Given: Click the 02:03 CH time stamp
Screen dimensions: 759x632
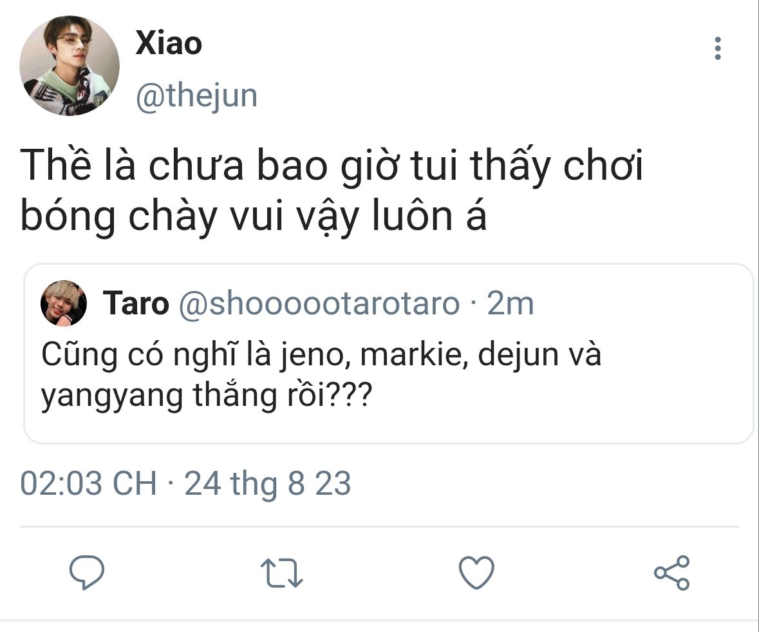Looking at the screenshot, I should (x=89, y=483).
